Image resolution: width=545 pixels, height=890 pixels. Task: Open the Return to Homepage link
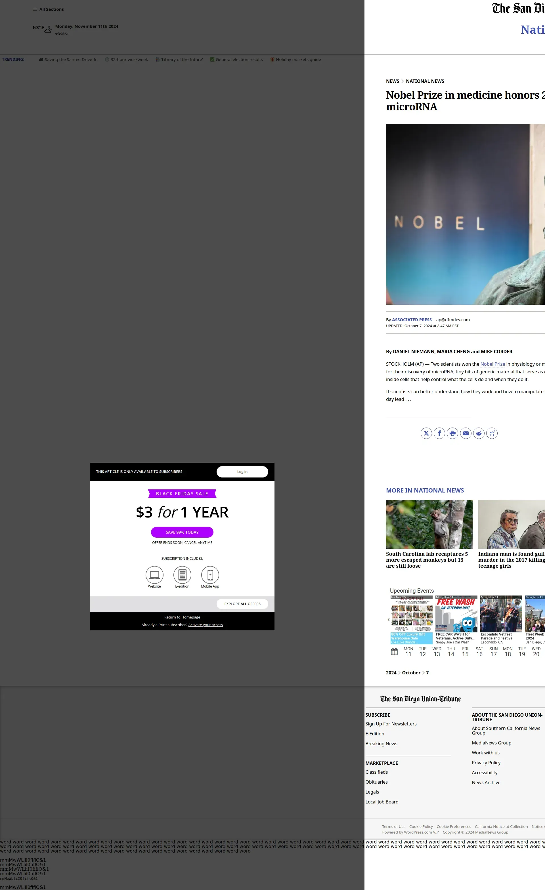[x=182, y=617]
